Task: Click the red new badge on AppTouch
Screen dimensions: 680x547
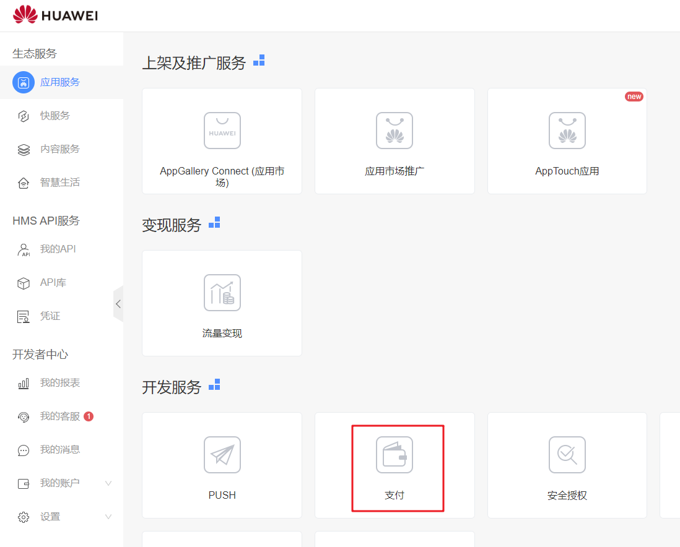Action: (634, 97)
